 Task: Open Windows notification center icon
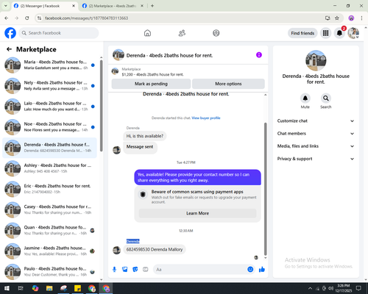pyautogui.click(x=359, y=288)
